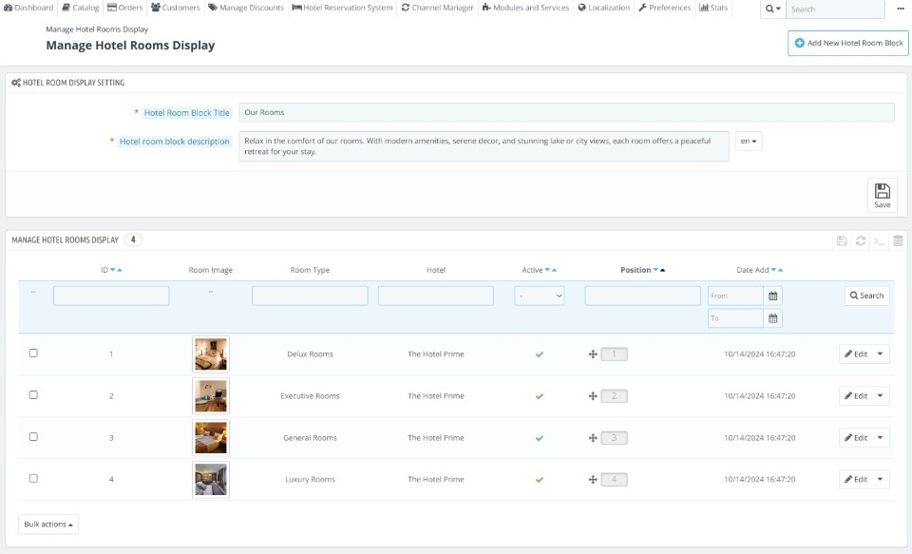912x554 pixels.
Task: Sort Position column descending arrow
Action: pos(655,270)
